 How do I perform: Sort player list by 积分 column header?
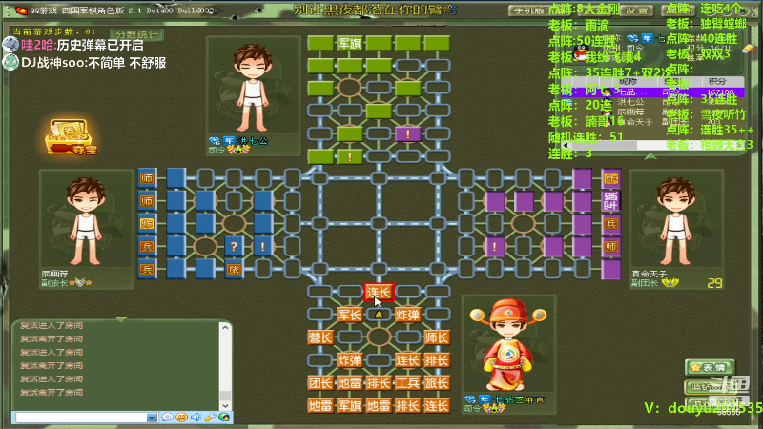717,81
